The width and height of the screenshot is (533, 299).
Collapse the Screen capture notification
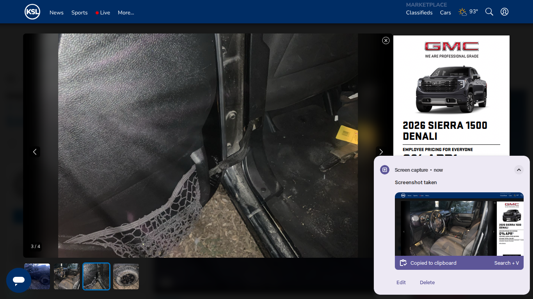coord(519,170)
